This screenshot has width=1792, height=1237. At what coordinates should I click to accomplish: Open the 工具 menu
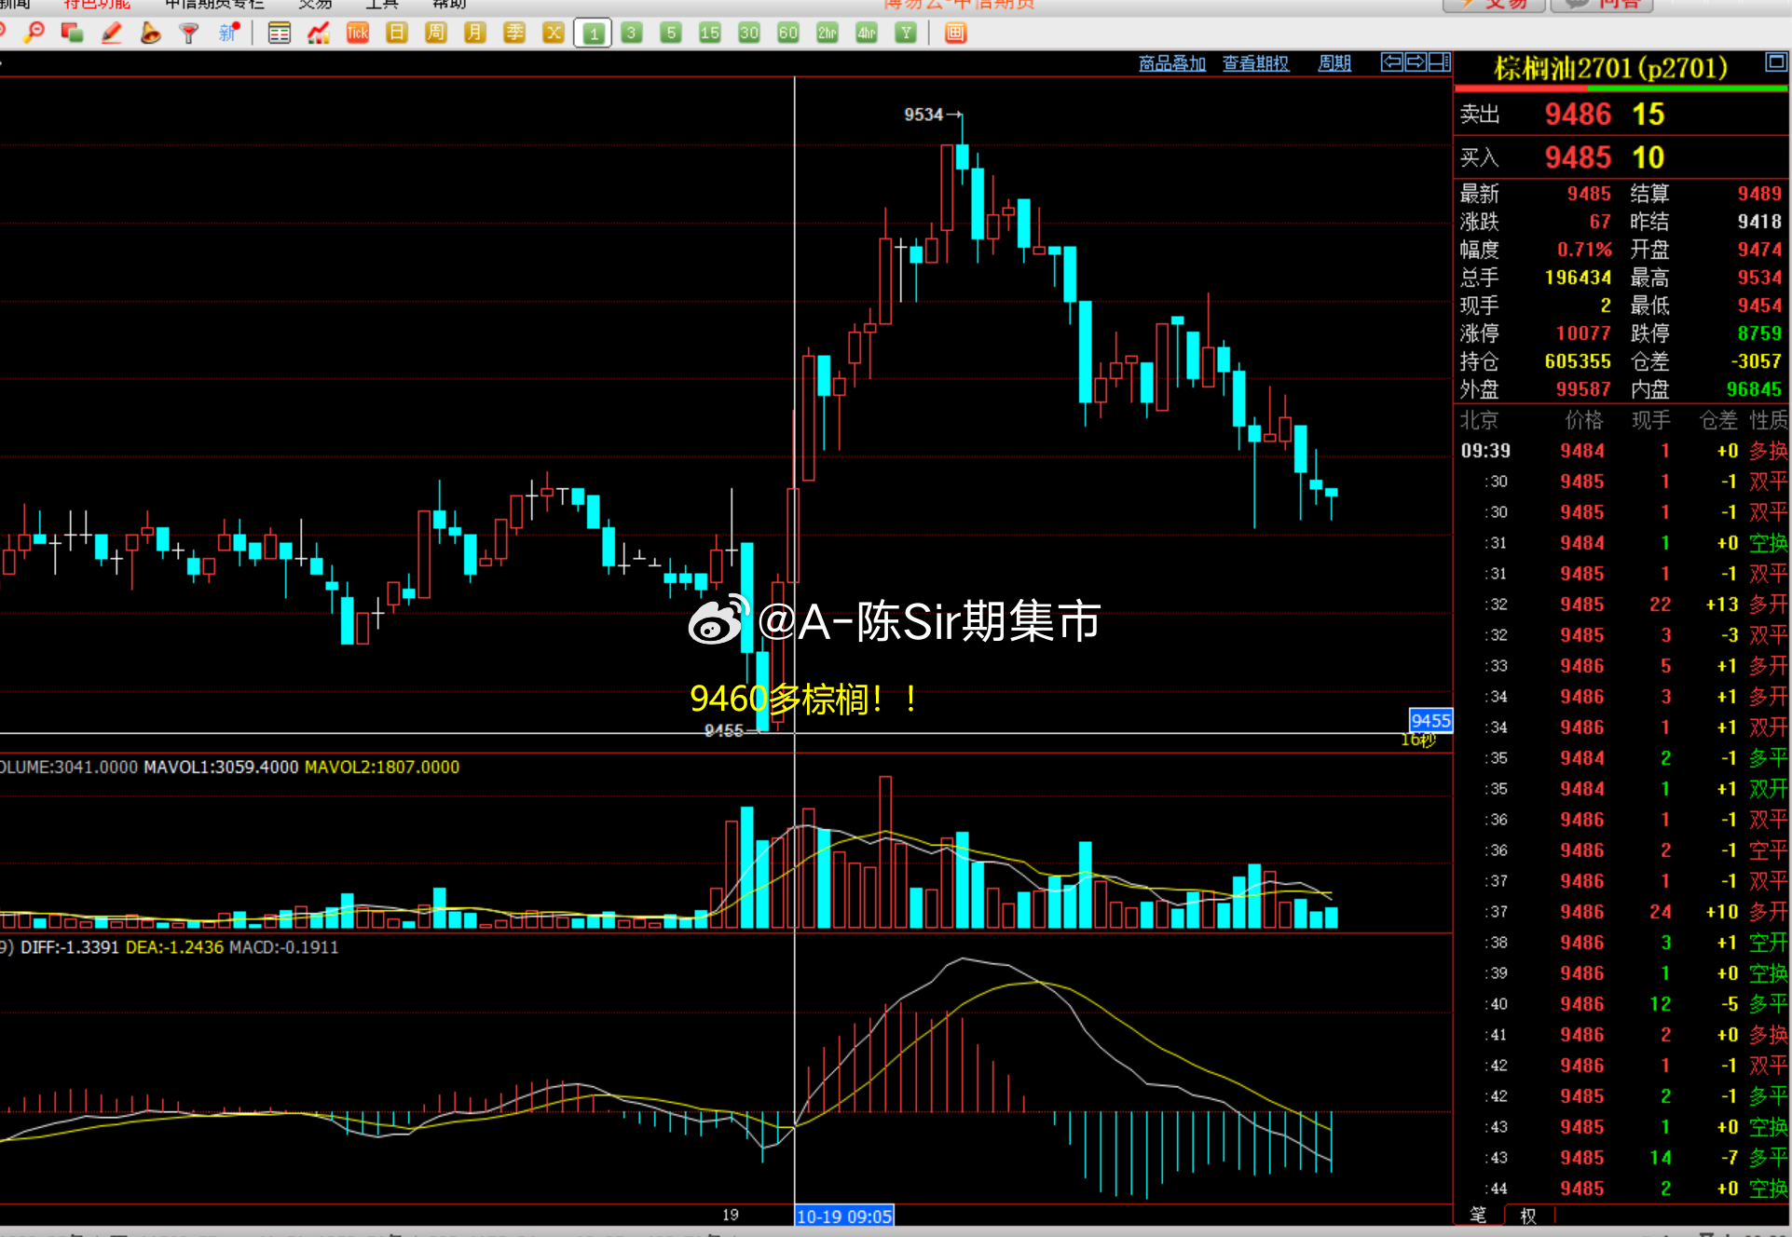(382, 5)
